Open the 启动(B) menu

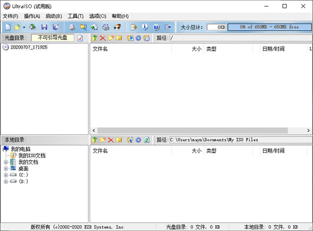click(54, 16)
